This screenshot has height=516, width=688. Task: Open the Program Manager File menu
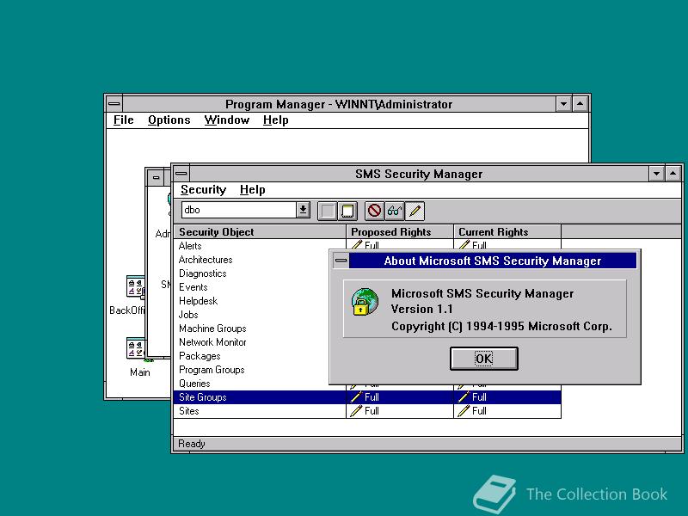(123, 120)
